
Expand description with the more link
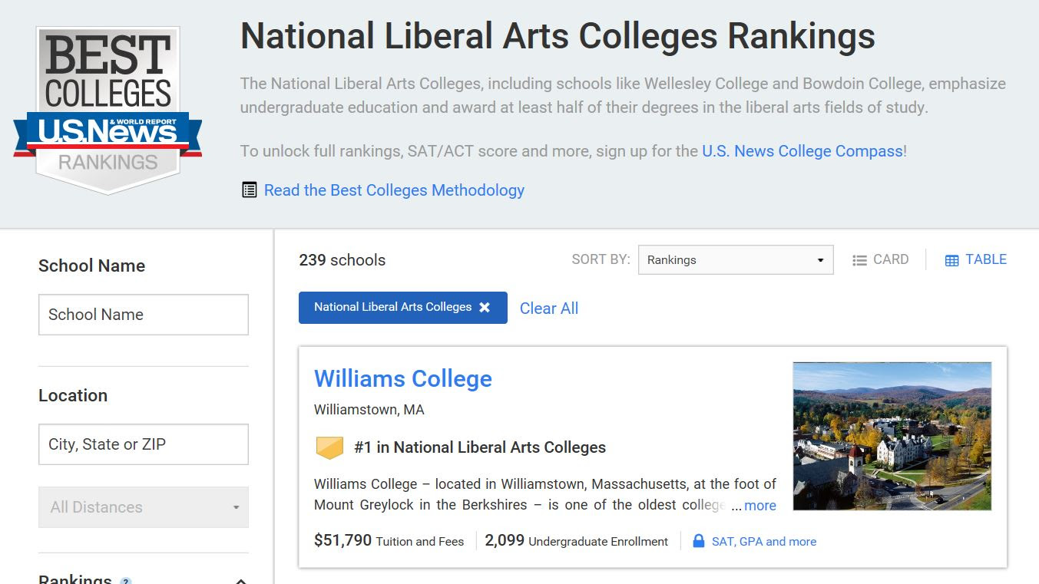coord(759,506)
